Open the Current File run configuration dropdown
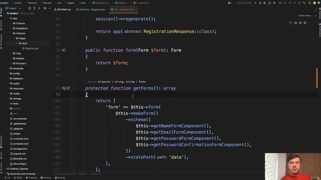 (x=244, y=3)
